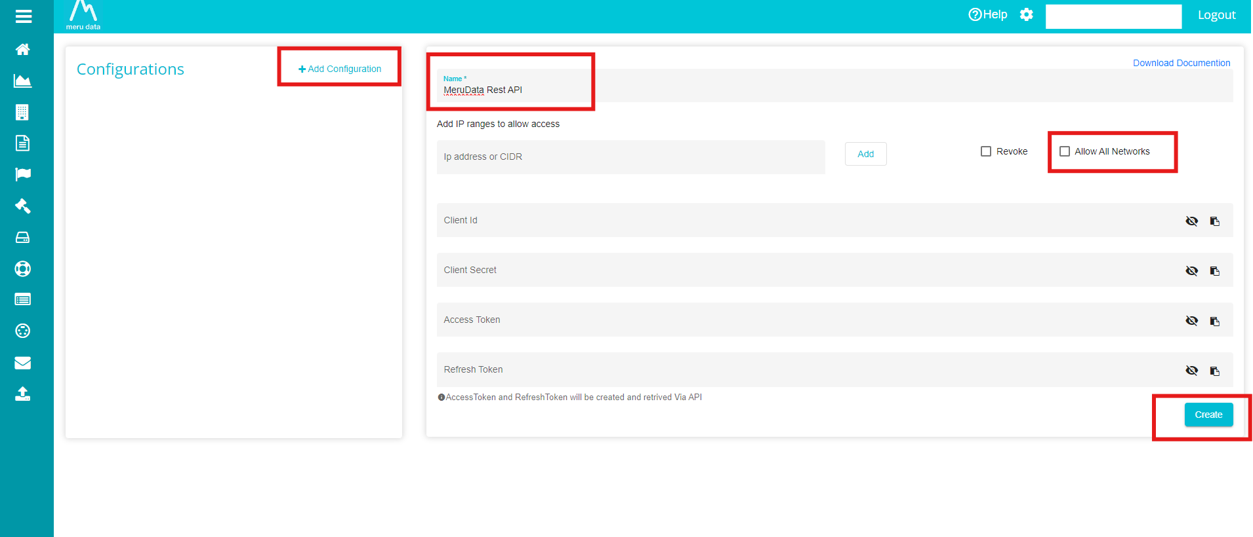Screen dimensions: 1253x537
Task: Click Logout in the header
Action: pos(1217,15)
